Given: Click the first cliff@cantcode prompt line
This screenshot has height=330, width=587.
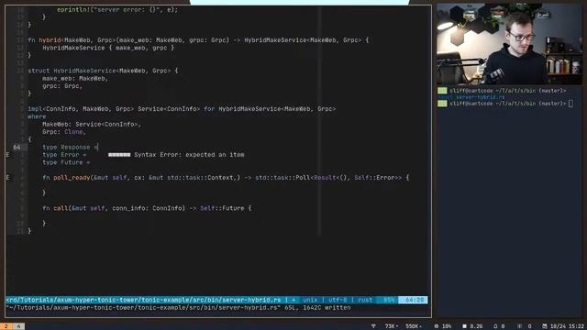Looking at the screenshot, I should tap(502, 91).
